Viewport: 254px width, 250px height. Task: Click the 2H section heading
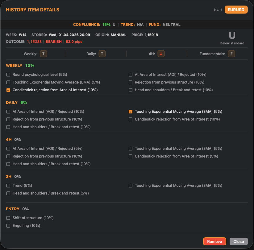pos(9,177)
